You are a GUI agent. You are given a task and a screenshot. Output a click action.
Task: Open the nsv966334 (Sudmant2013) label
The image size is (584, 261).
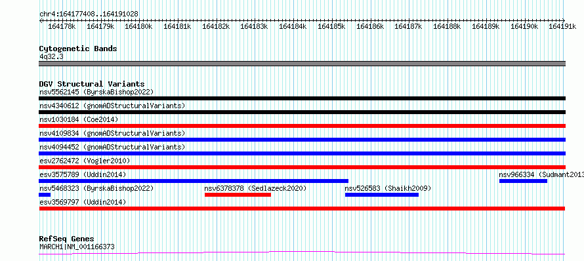541,174
